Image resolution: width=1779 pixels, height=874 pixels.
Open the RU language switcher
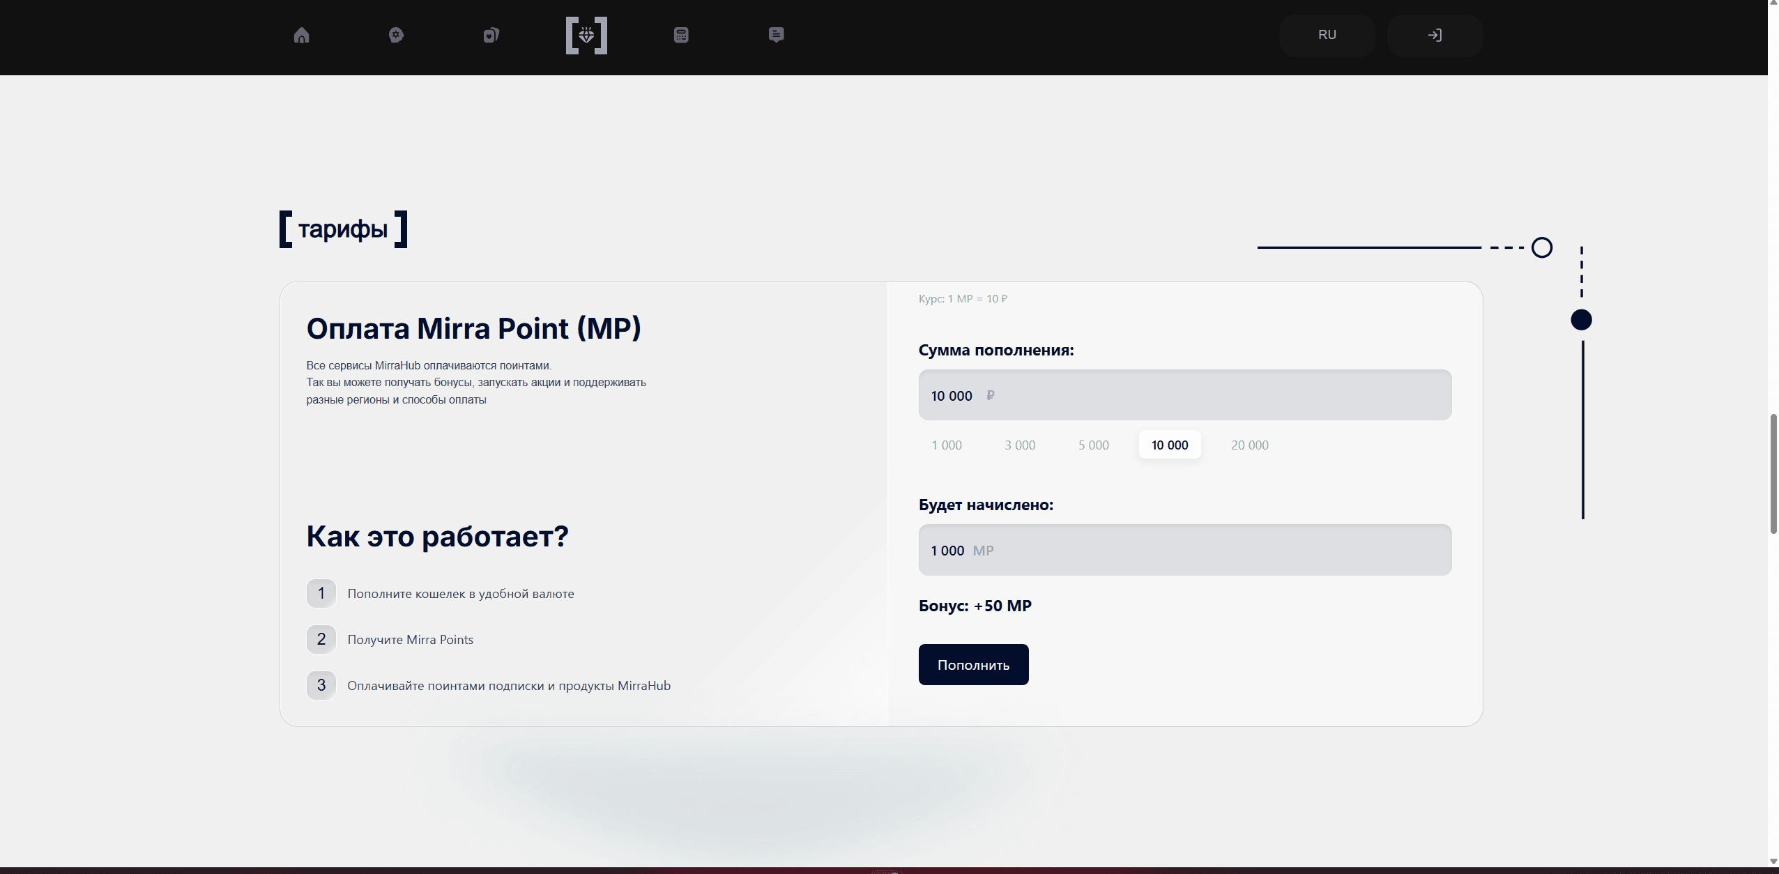point(1327,35)
